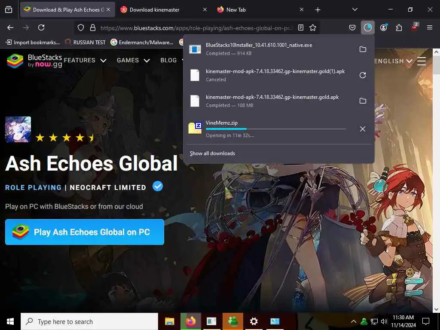440x330 pixels.
Task: Show BlueStacks installer in folder
Action: coord(363,49)
